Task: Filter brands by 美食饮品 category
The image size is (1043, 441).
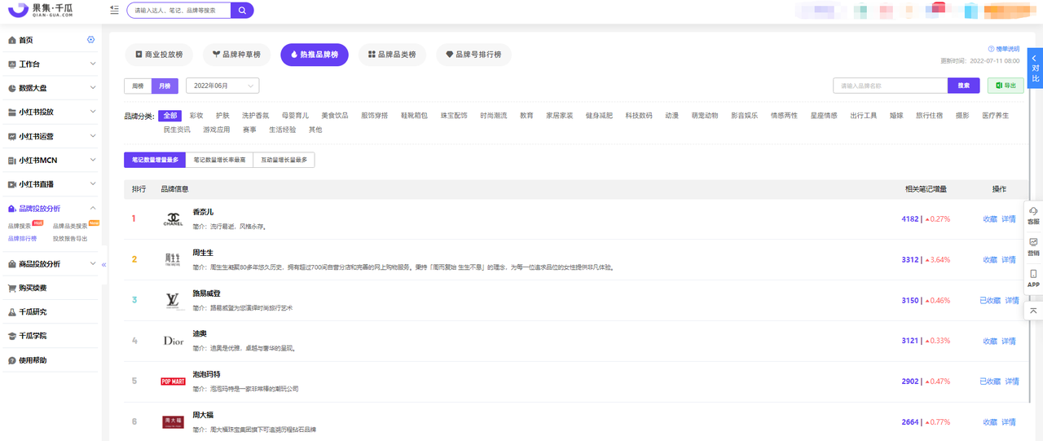Action: (x=335, y=116)
